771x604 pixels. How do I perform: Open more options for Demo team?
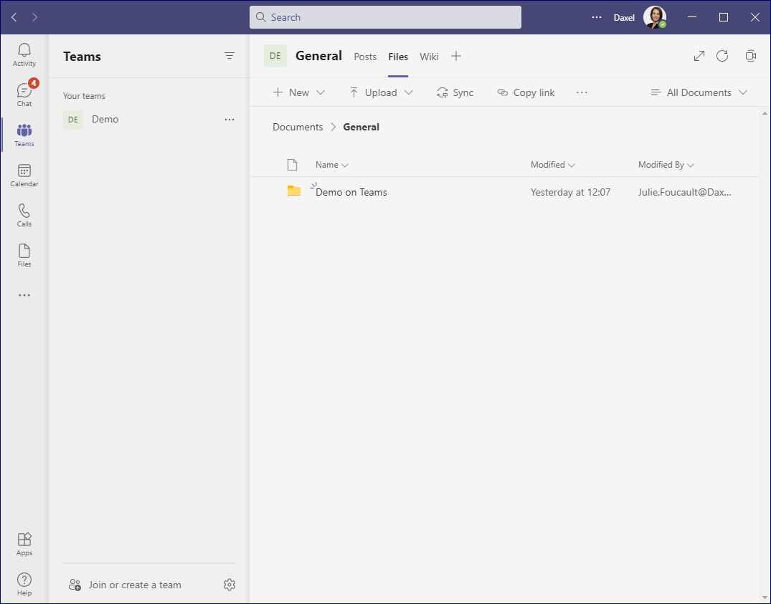pos(229,120)
